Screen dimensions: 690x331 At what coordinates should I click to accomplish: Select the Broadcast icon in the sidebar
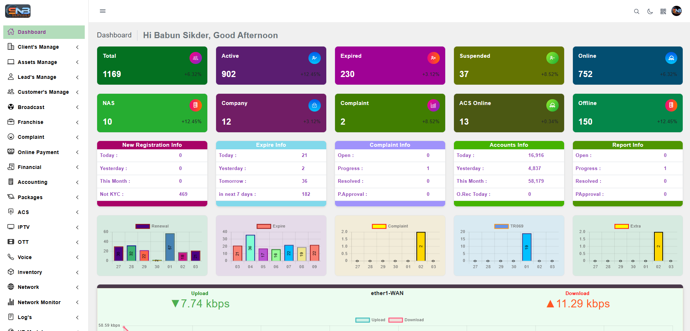pyautogui.click(x=11, y=107)
